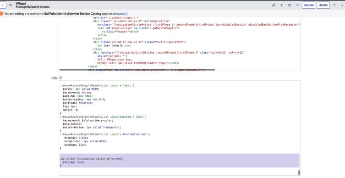Click 'background: $slpt-primary-color;' line

pyautogui.click(x=88, y=120)
